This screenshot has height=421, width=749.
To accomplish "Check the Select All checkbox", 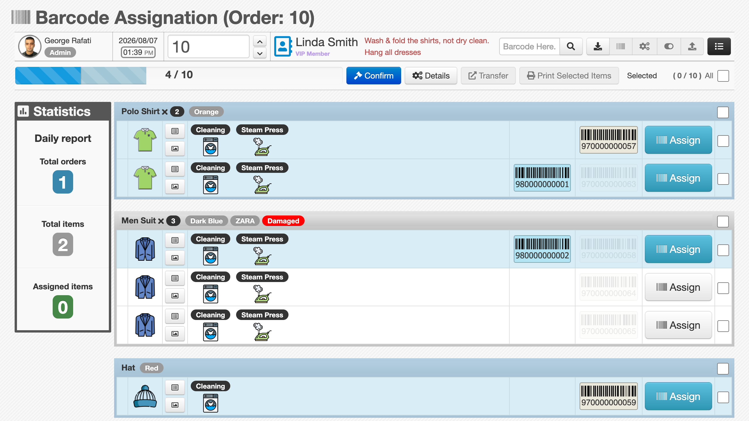I will coord(723,76).
